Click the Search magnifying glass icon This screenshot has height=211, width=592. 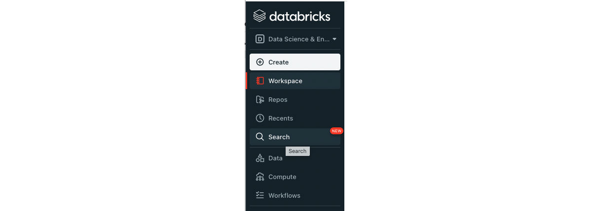[x=260, y=137]
